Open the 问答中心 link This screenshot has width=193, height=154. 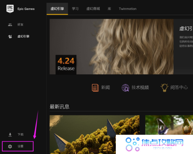179,87
